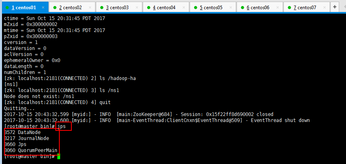Screen dimensions: 346x164
Task: Click the highlighted jps command text
Action: (61, 126)
